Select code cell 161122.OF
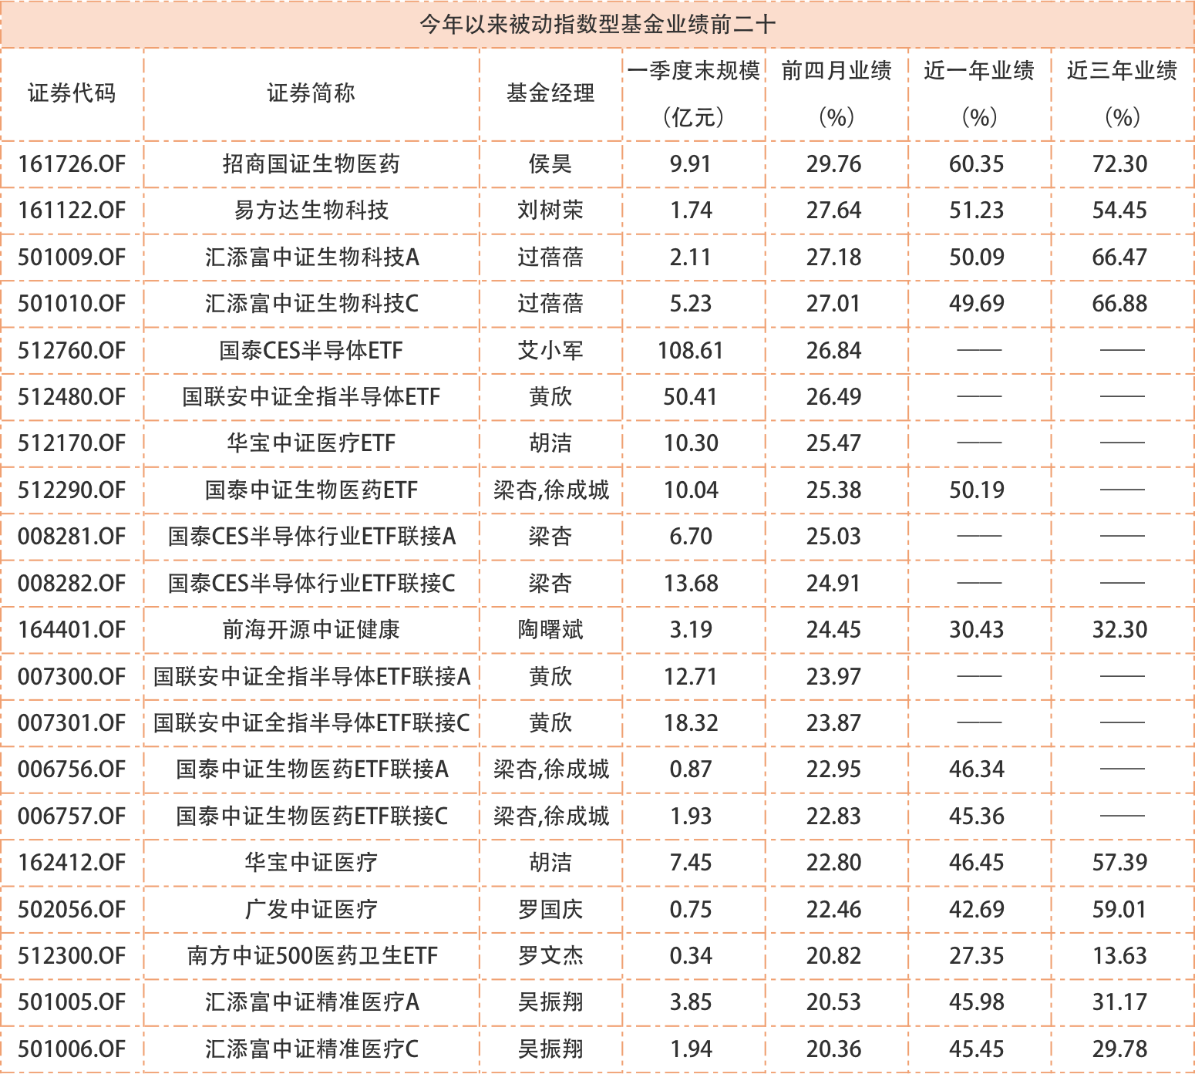 72,210
